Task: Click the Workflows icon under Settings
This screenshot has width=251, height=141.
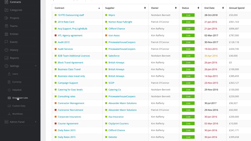Action: pos(9,114)
